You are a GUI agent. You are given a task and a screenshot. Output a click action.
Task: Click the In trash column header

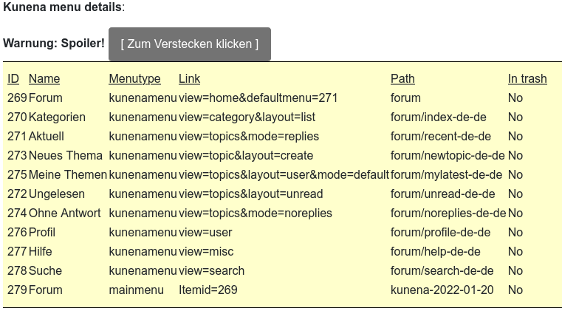[x=527, y=78]
